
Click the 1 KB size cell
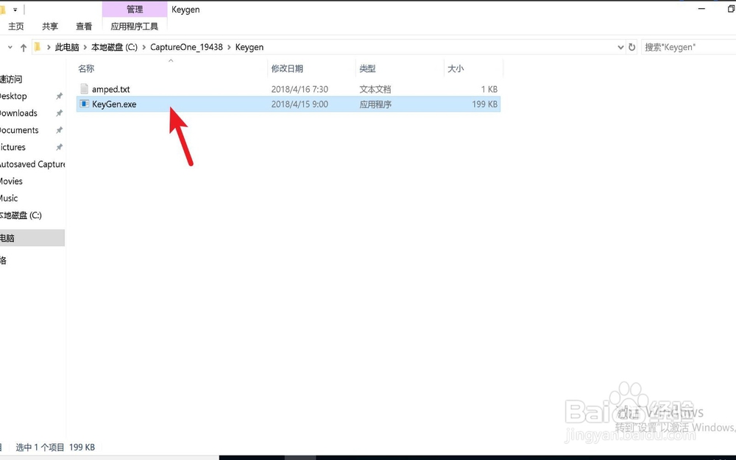489,89
